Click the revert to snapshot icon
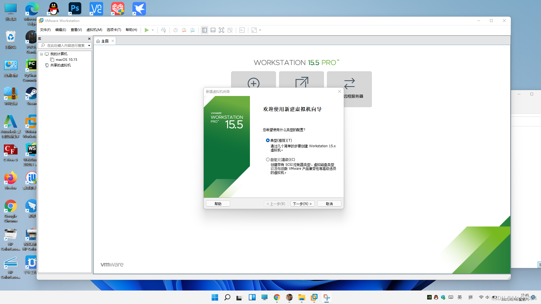This screenshot has height=304, width=541. point(184,30)
